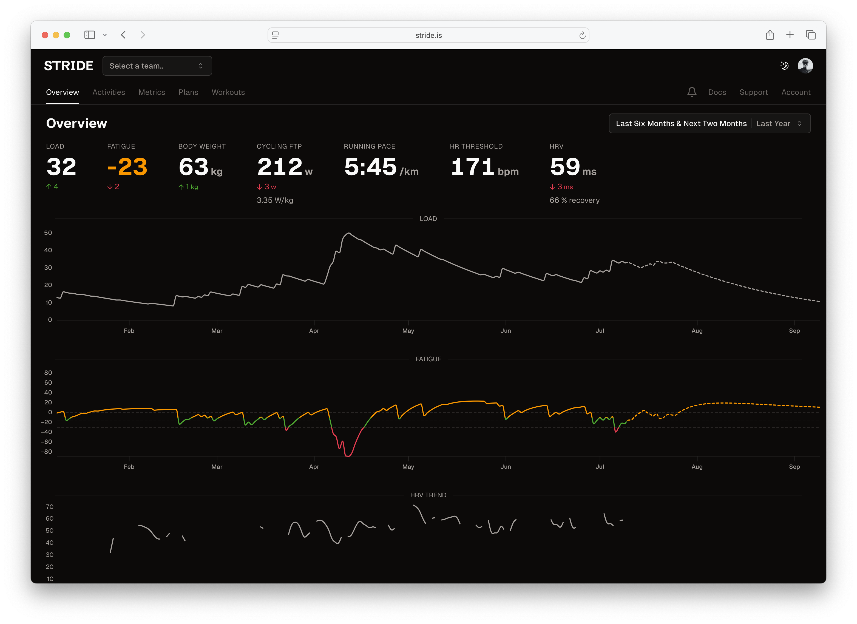857x624 pixels.
Task: Open the Account settings
Action: pos(796,92)
